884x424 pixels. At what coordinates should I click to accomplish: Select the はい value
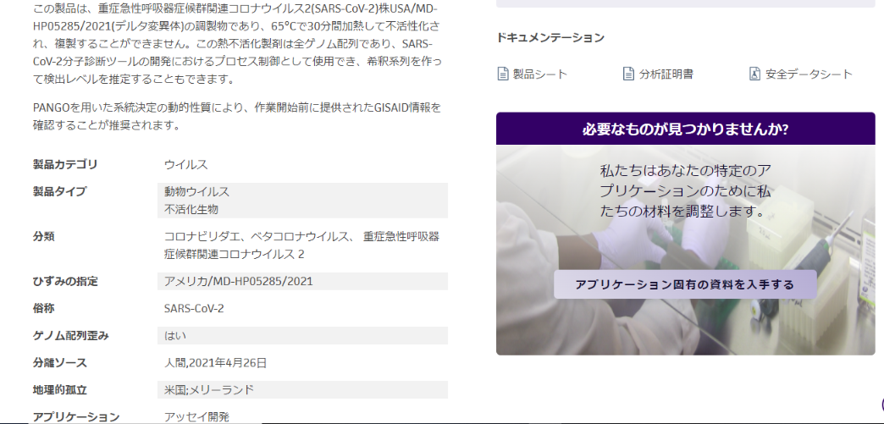(174, 335)
